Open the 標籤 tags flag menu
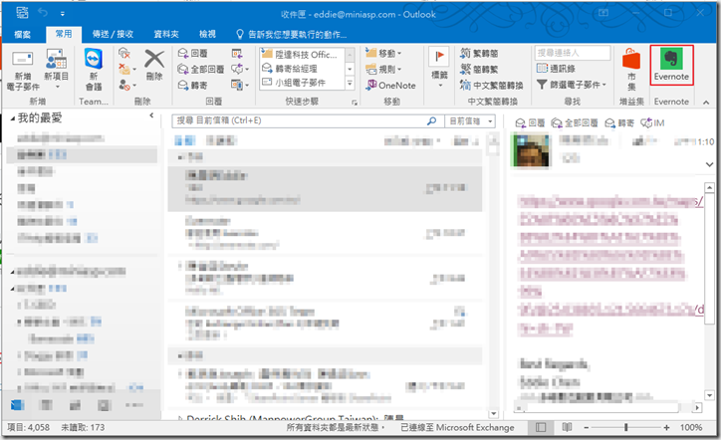 [x=439, y=68]
